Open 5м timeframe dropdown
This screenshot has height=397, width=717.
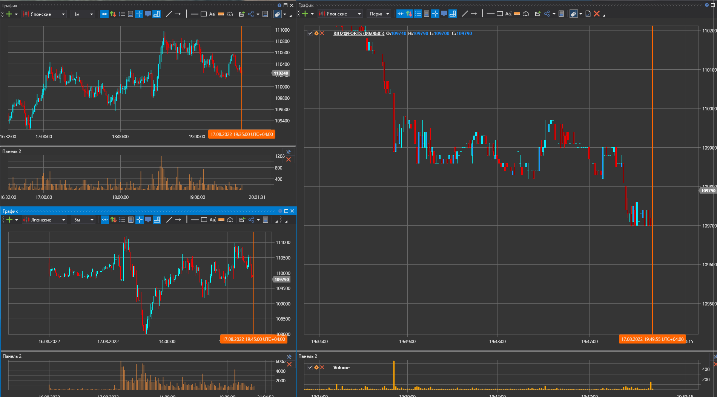point(83,220)
